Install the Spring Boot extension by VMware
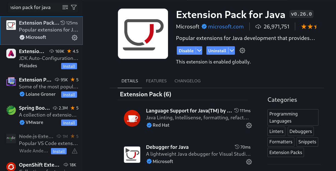 click(x=69, y=123)
